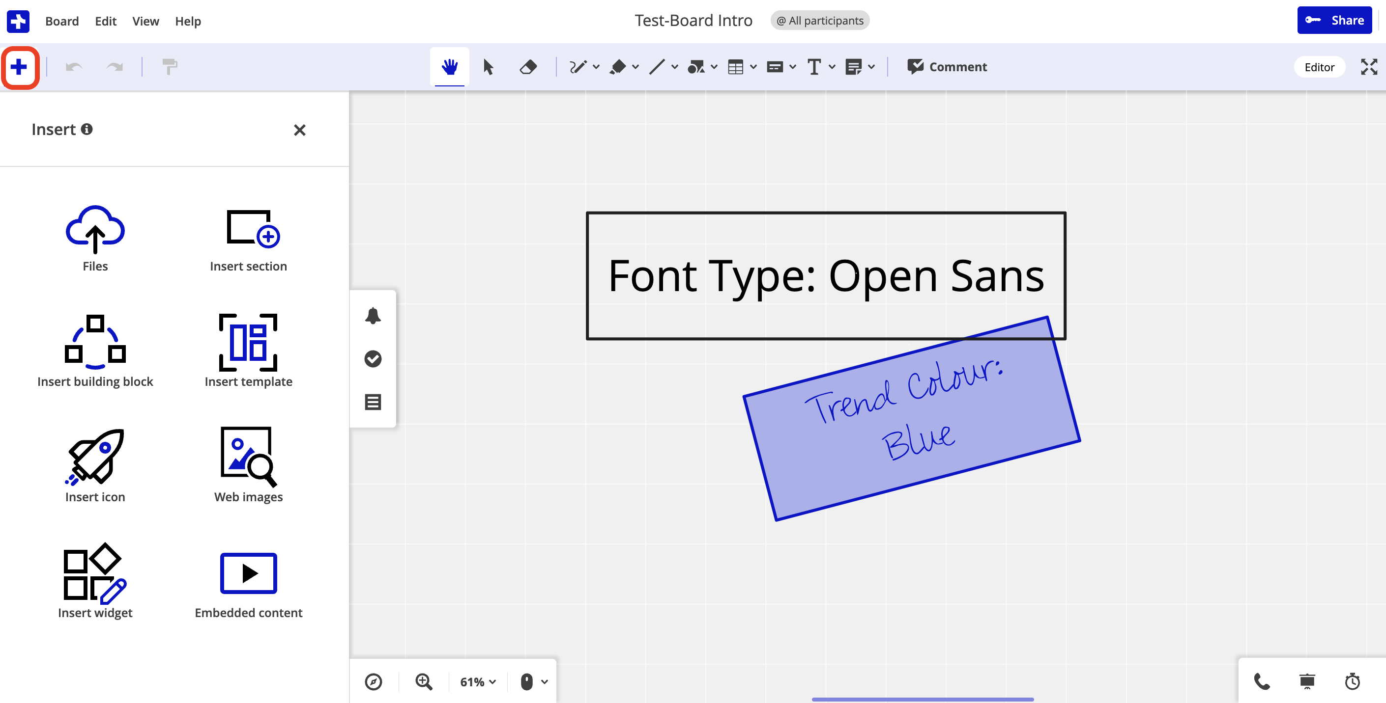Open the View menu

coord(145,21)
